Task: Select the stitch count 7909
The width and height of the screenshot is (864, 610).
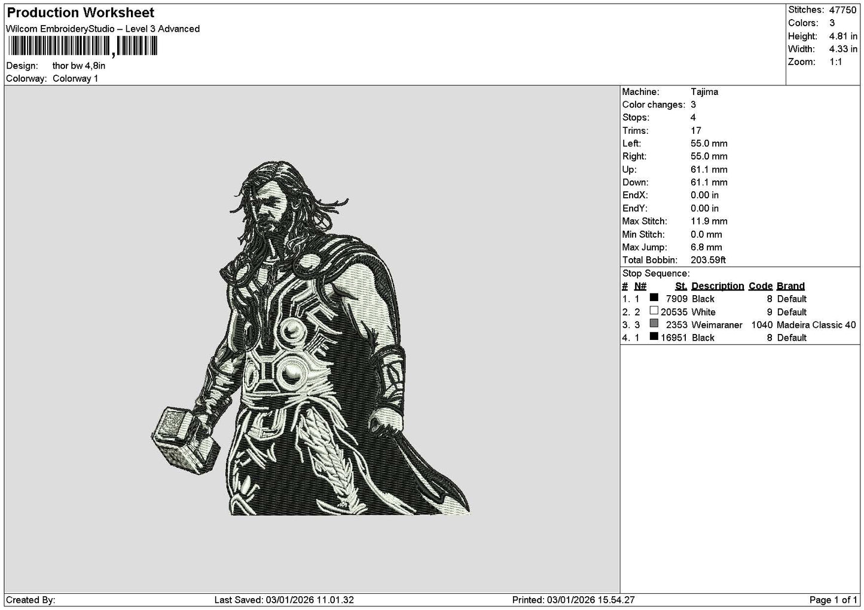Action: 677,299
